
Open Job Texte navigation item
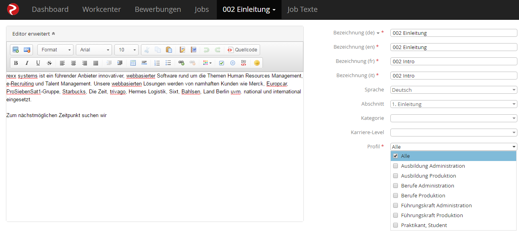click(302, 9)
